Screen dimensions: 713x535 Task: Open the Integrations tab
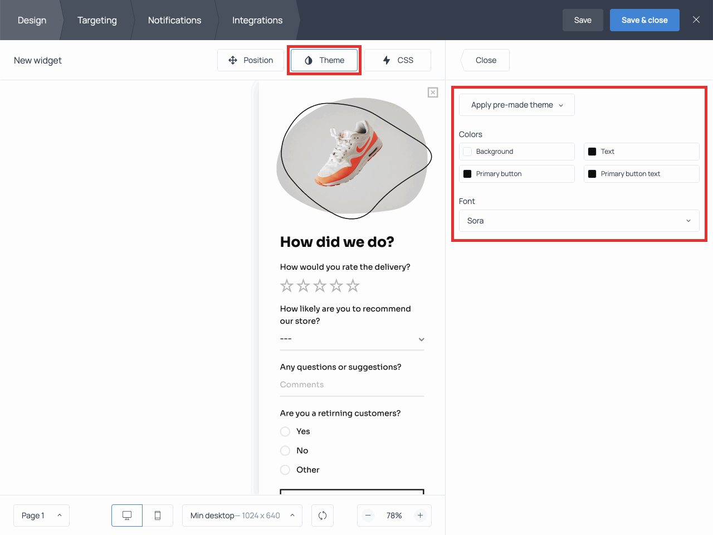(257, 20)
